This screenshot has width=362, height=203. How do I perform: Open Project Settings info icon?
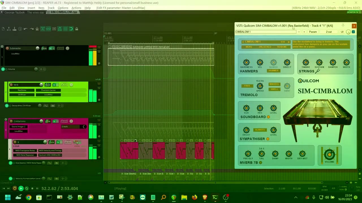coord(20,29)
